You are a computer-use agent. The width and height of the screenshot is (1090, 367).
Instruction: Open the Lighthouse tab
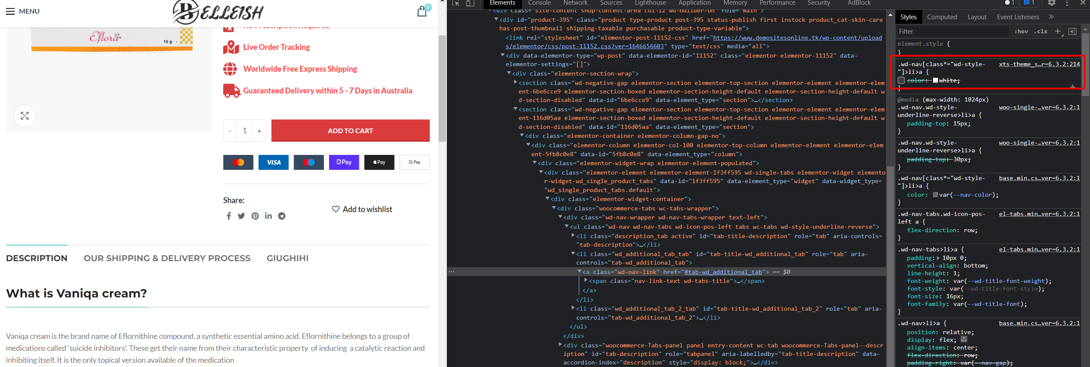[651, 3]
